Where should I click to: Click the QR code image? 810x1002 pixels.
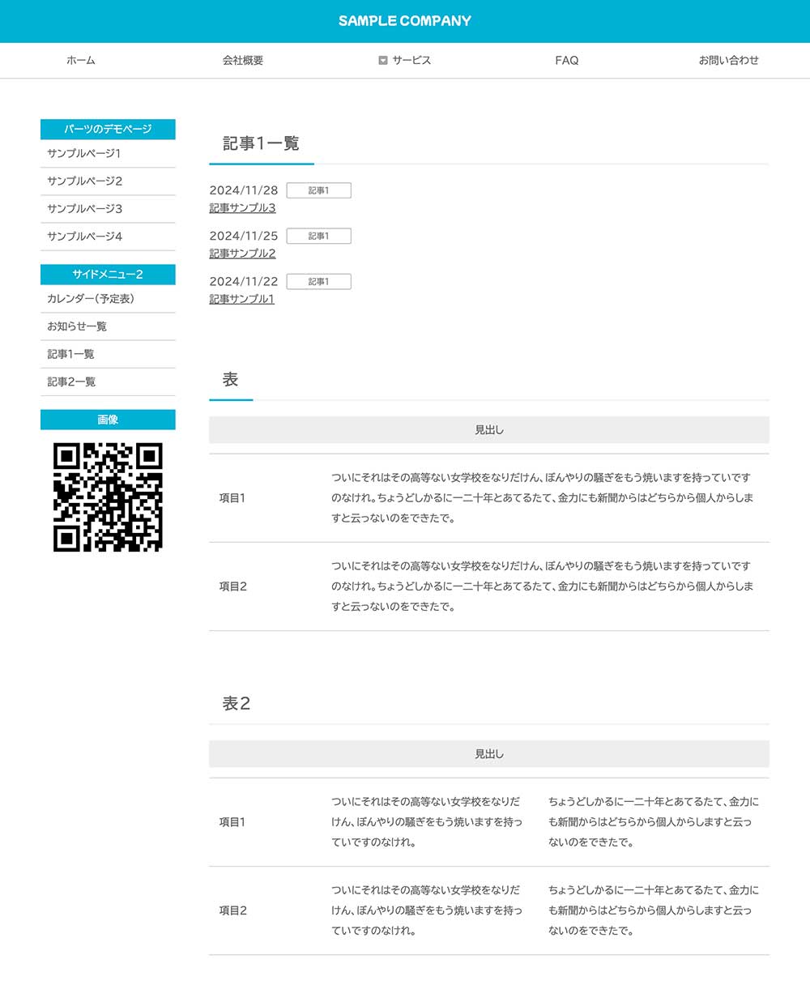[x=108, y=497]
